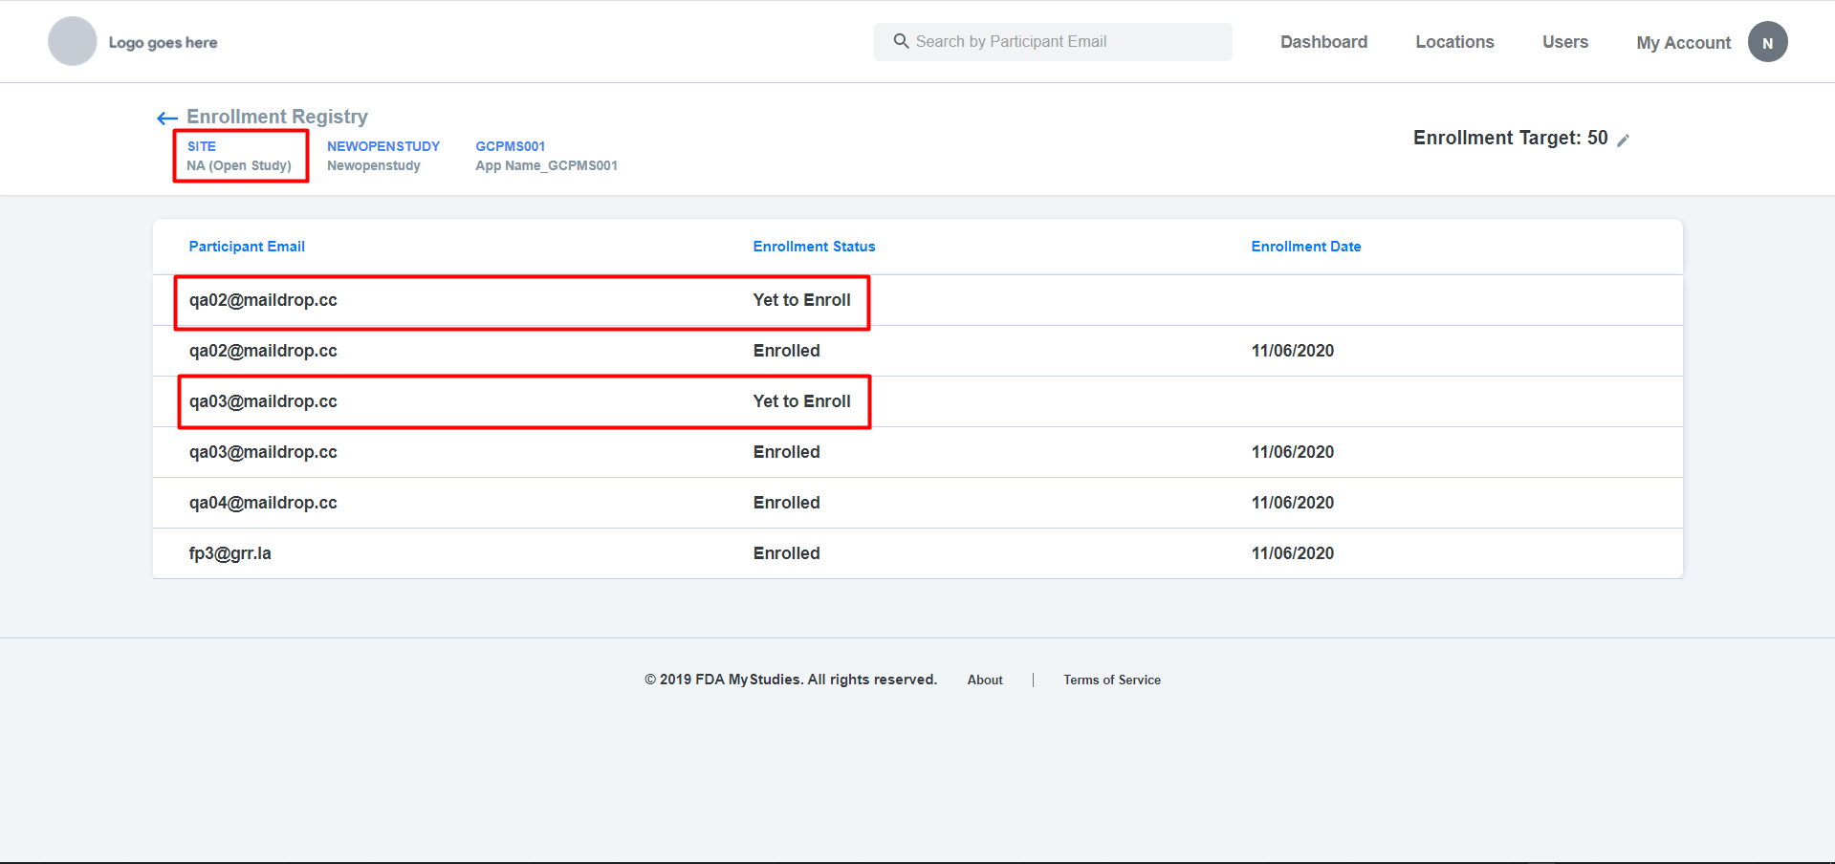Click the search magnifier icon
The width and height of the screenshot is (1835, 864).
(x=900, y=41)
